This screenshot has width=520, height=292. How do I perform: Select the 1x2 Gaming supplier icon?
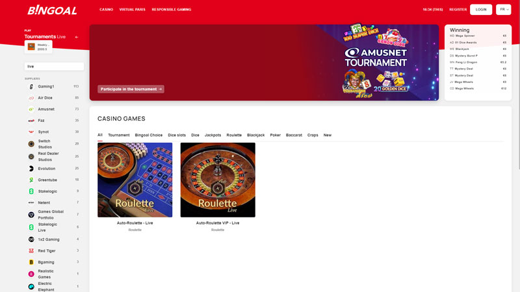31,239
